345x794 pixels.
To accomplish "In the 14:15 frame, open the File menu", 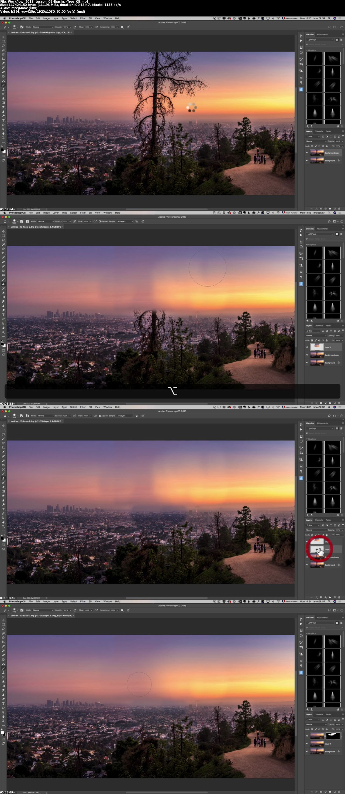I will tap(31, 19).
